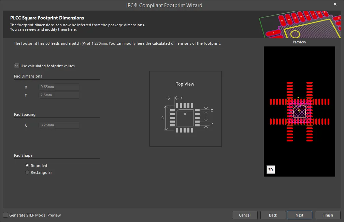Click the footprint preview image

[299, 111]
